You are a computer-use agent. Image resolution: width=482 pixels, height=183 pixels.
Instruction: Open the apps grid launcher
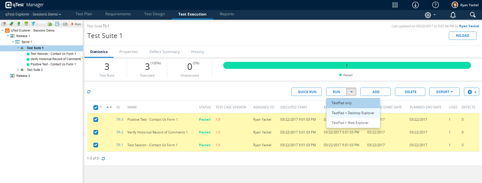[395, 5]
